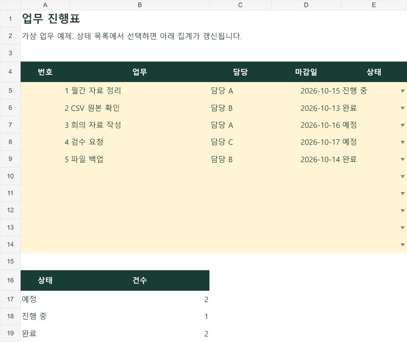Select column A header
Screen dimensions: 407x342
(45, 5)
